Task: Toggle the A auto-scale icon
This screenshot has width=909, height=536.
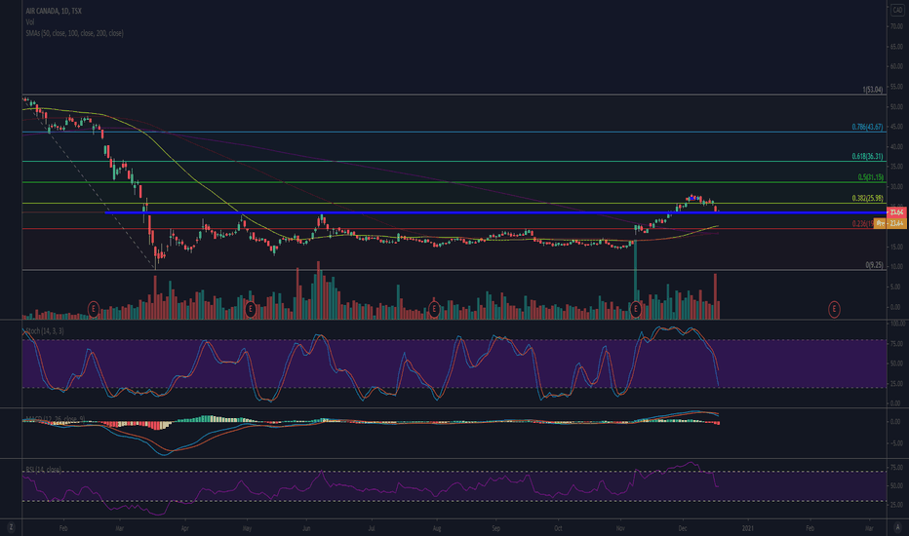Action: click(x=897, y=527)
